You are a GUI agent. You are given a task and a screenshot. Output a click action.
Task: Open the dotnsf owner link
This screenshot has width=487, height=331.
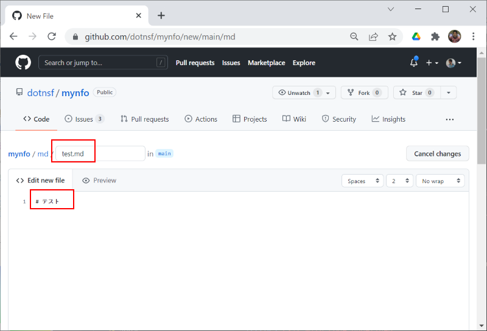[x=41, y=93]
